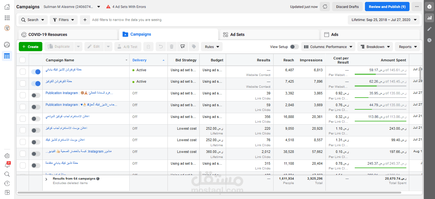435x199 pixels.
Task: Click the search magnifier in left sidebar
Action: coord(7,174)
